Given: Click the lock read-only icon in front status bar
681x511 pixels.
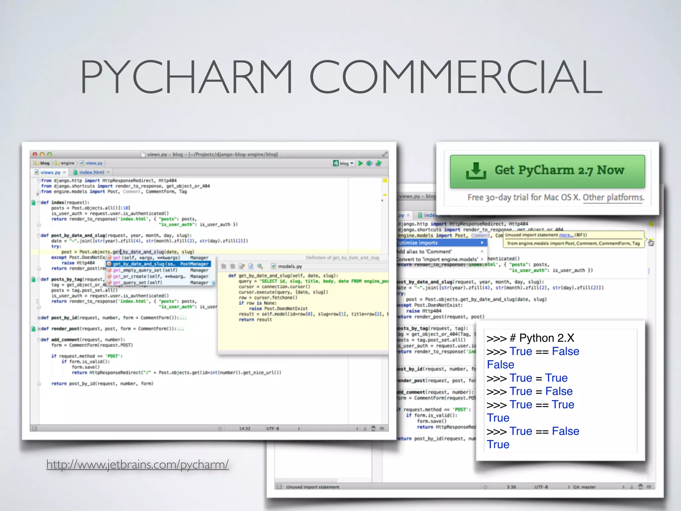Looking at the screenshot, I should (x=365, y=428).
